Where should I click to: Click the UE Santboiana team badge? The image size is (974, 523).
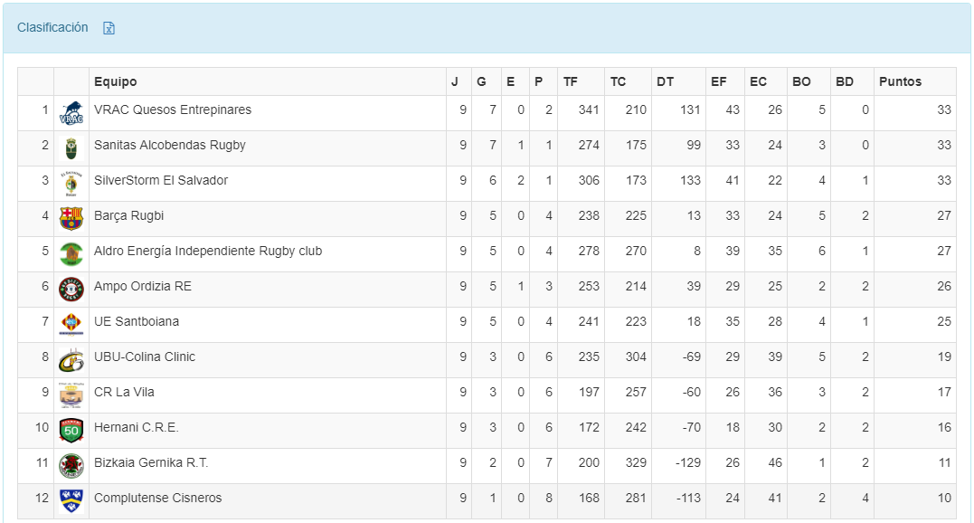pos(71,325)
